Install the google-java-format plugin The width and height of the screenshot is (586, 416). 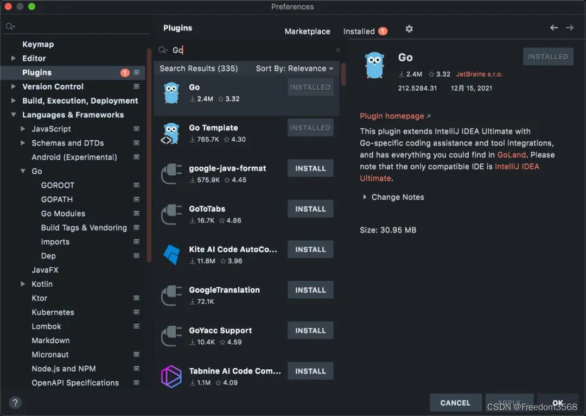pos(310,168)
